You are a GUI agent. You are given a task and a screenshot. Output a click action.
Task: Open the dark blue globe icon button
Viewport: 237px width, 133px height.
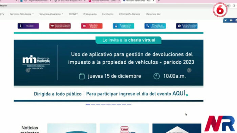[187, 26]
